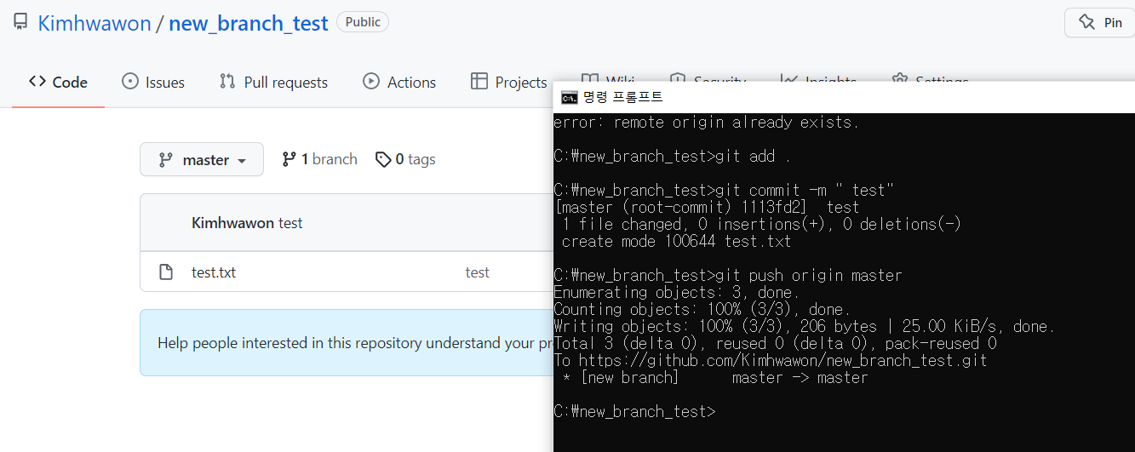Click the github.com URL in the terminal
Screen dimensions: 1135x452
pyautogui.click(x=782, y=360)
